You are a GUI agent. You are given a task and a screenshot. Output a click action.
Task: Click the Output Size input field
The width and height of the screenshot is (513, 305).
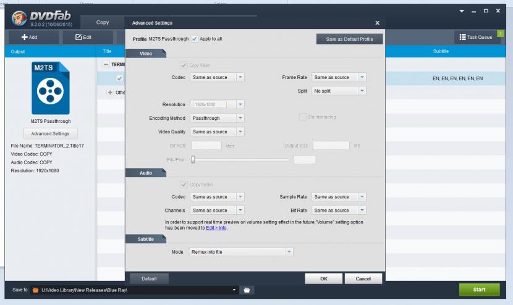click(331, 146)
